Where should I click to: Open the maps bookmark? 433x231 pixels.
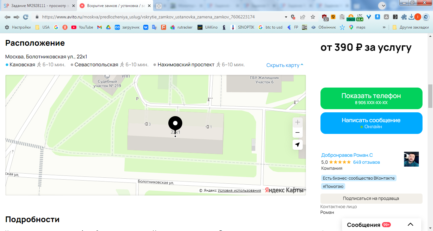click(357, 27)
